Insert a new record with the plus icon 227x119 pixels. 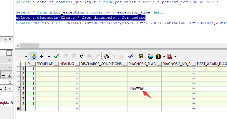pyautogui.click(x=42, y=56)
